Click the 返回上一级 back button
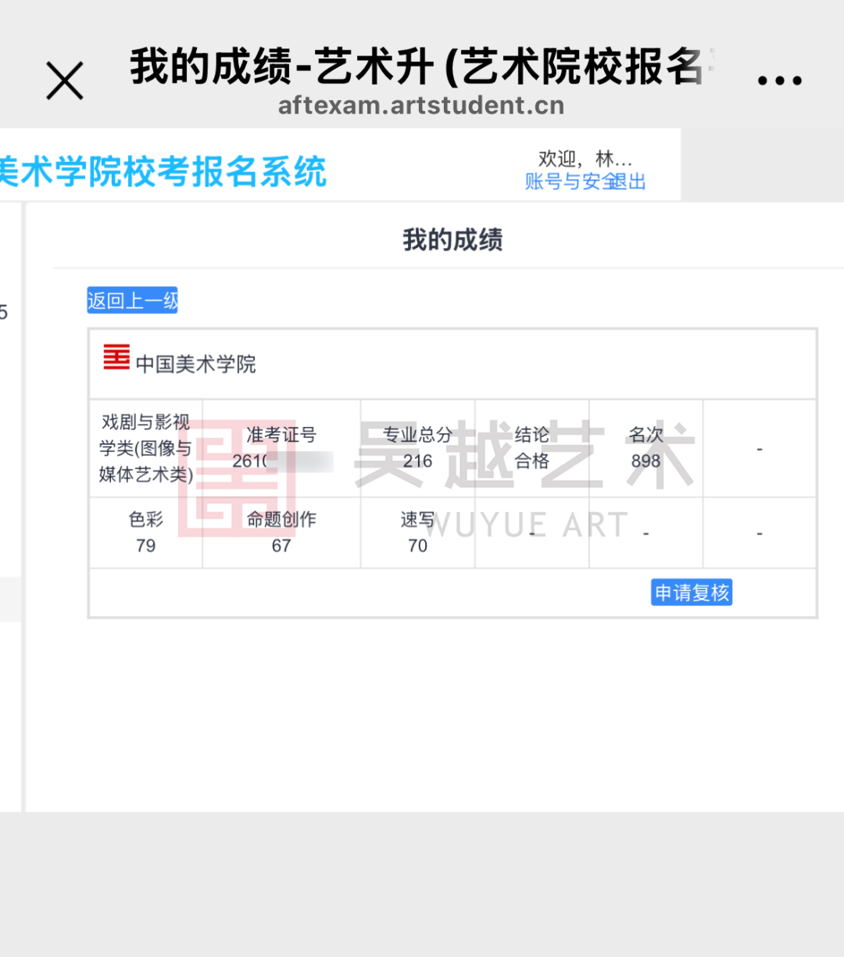This screenshot has height=957, width=844. tap(131, 300)
